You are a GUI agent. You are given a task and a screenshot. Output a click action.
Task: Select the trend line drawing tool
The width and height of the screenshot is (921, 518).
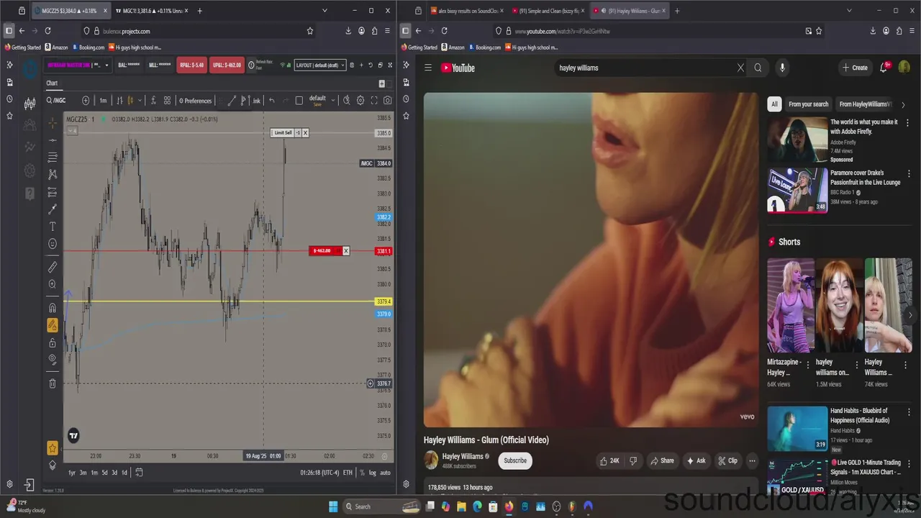53,140
